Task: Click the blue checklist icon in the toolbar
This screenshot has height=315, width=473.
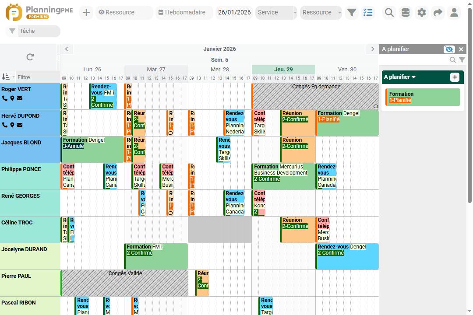Action: (x=368, y=12)
